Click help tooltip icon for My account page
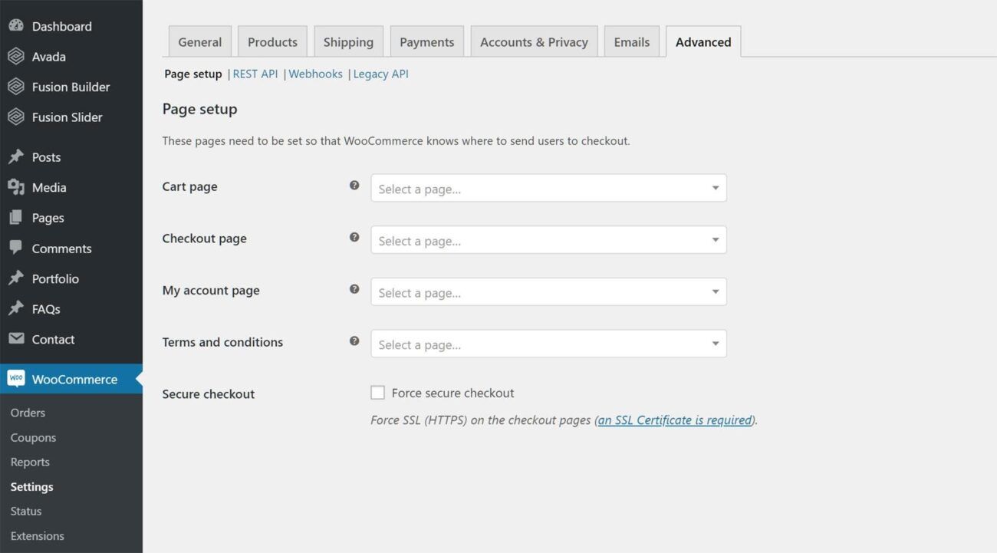Viewport: 997px width, 553px height. click(x=354, y=289)
